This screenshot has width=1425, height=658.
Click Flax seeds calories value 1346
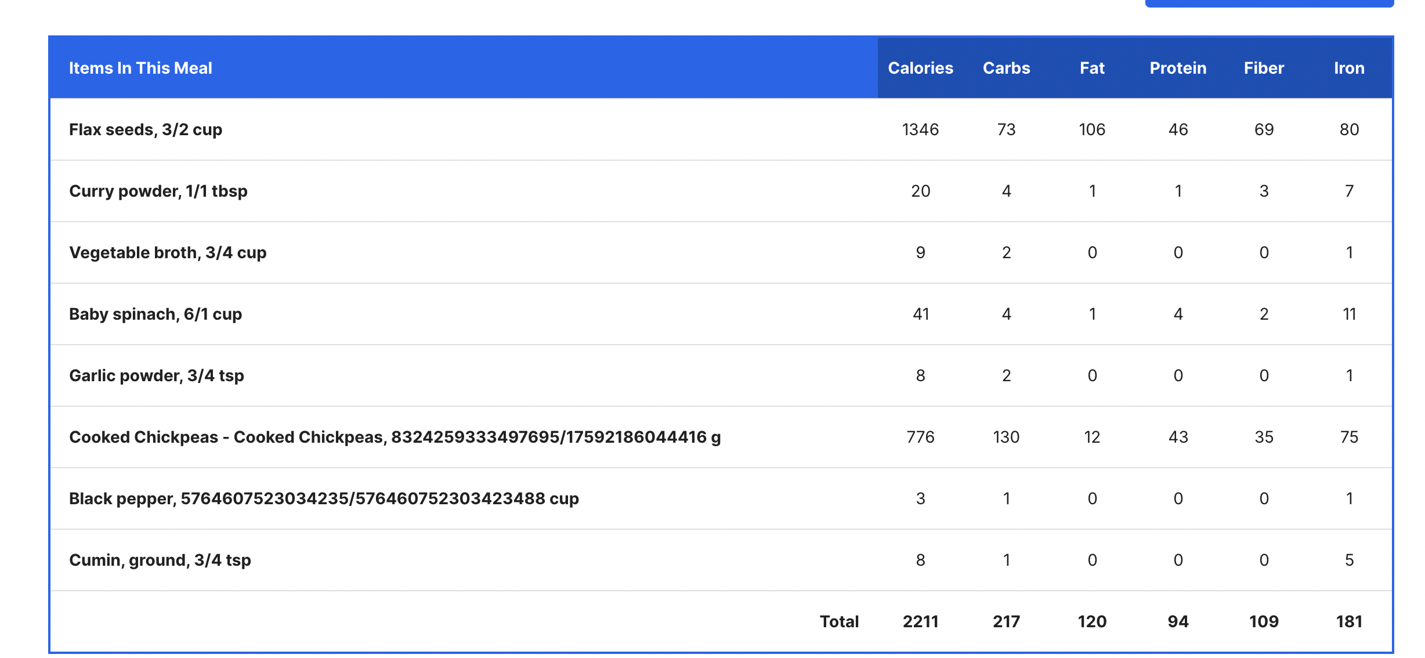point(920,129)
